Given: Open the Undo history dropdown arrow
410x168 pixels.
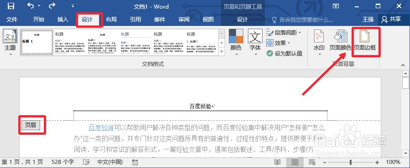Looking at the screenshot, I should (39, 6).
